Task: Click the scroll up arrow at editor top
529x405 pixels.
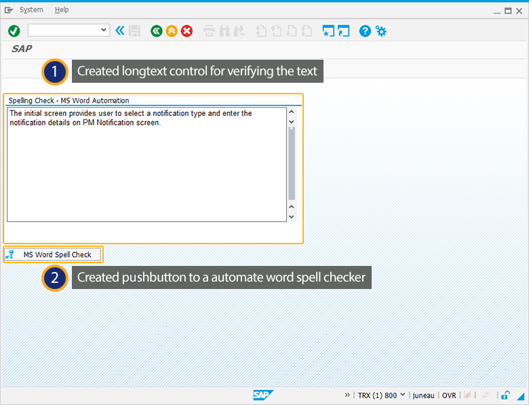Action: [292, 112]
